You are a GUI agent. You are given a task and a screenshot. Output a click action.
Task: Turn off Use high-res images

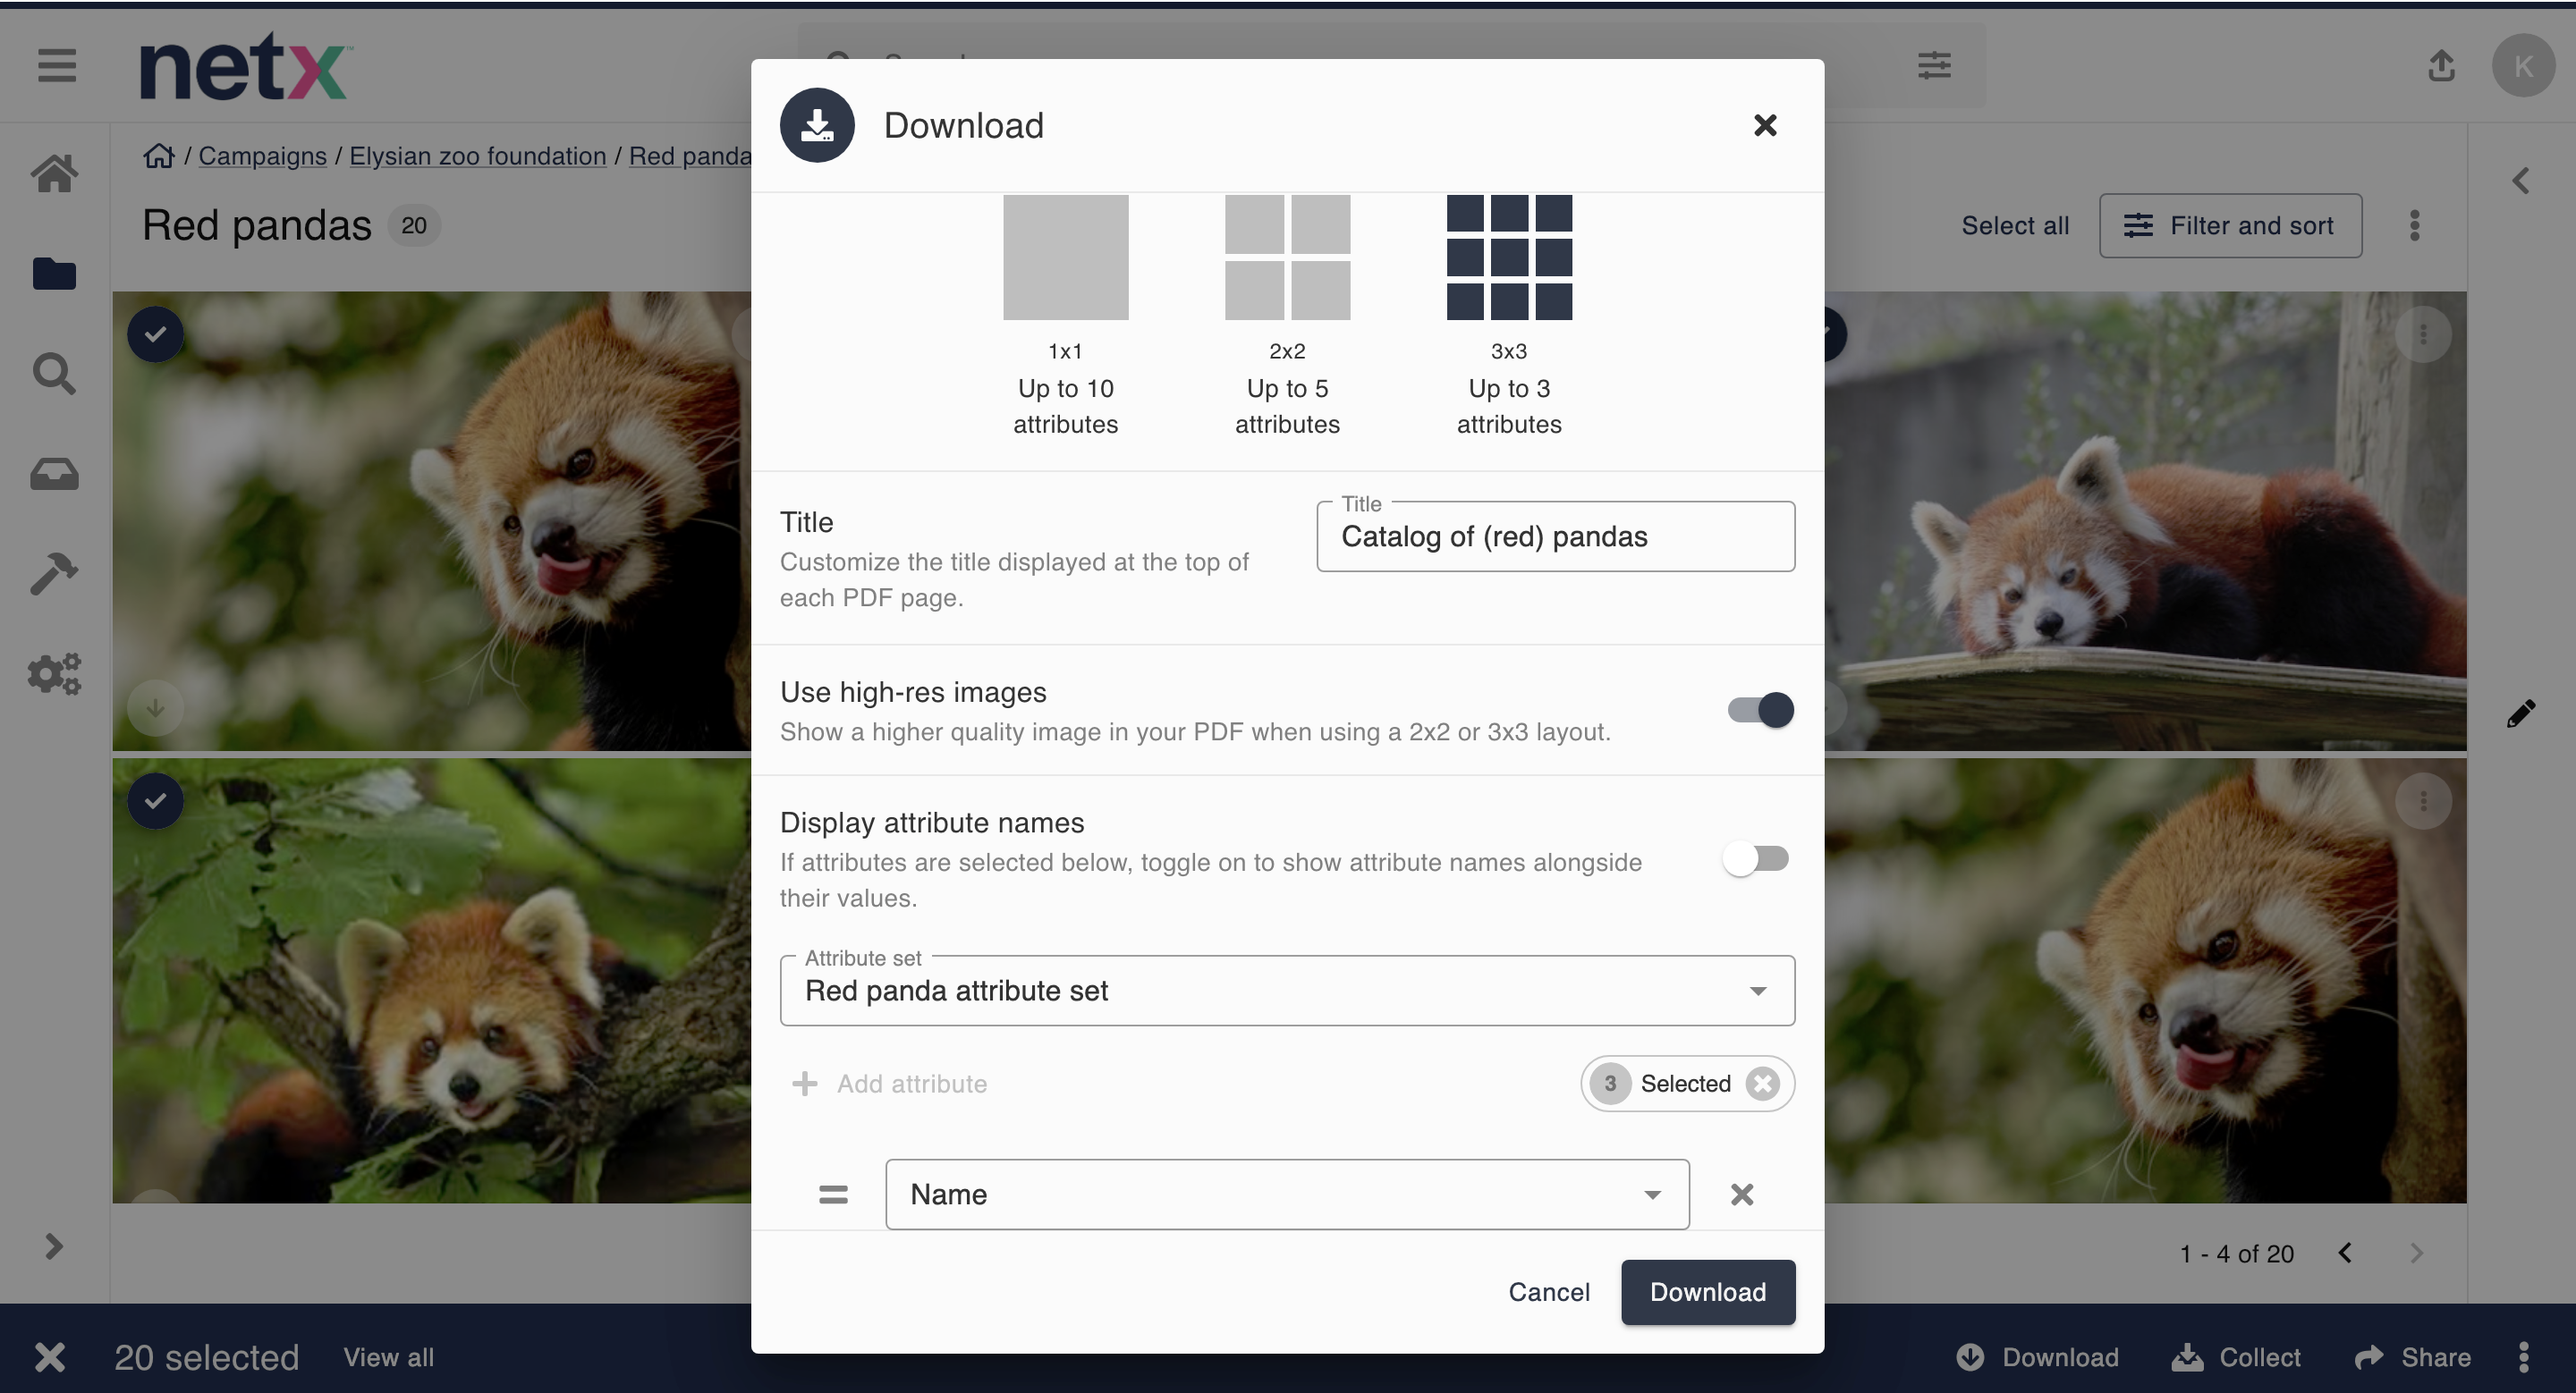[x=1761, y=710]
